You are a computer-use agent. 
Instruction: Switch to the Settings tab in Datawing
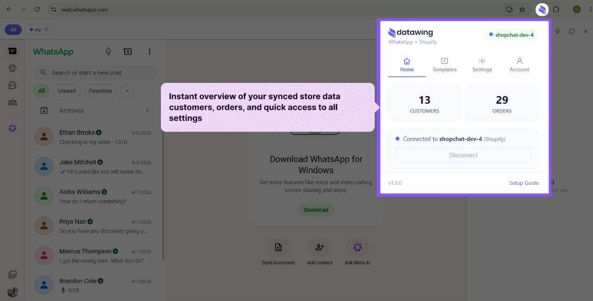click(482, 65)
